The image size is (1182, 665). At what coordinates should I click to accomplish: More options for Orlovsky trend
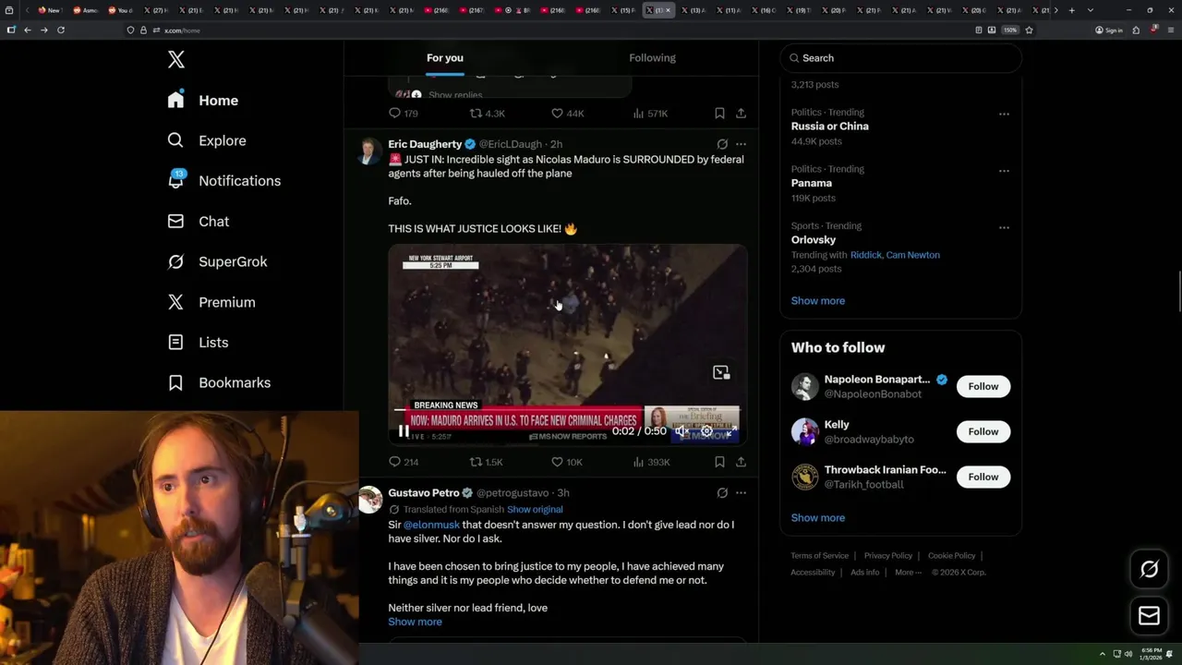point(1004,227)
